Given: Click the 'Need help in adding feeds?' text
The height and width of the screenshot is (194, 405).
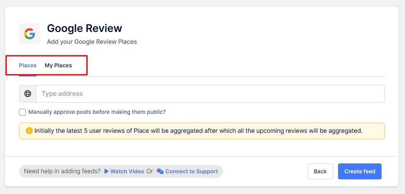Looking at the screenshot, I should [x=62, y=172].
